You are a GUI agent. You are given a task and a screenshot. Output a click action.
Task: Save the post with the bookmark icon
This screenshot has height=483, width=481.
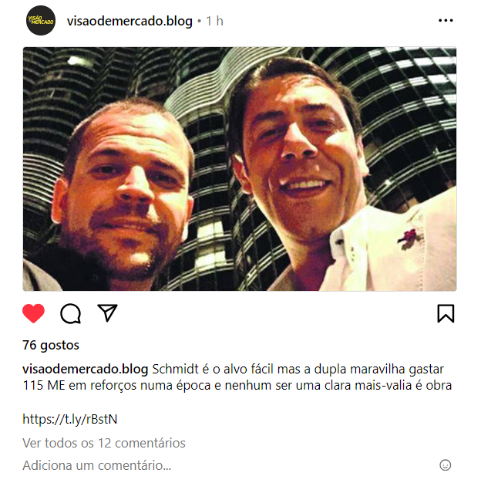coord(446,313)
